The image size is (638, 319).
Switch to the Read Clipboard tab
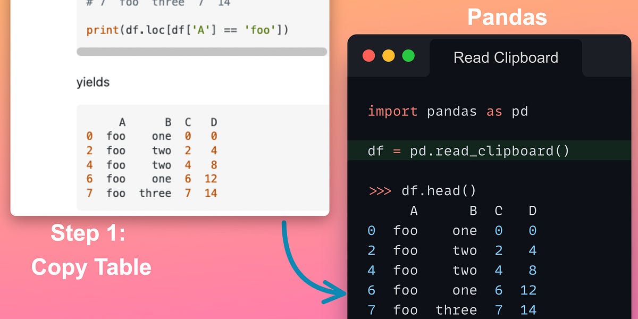coord(505,57)
